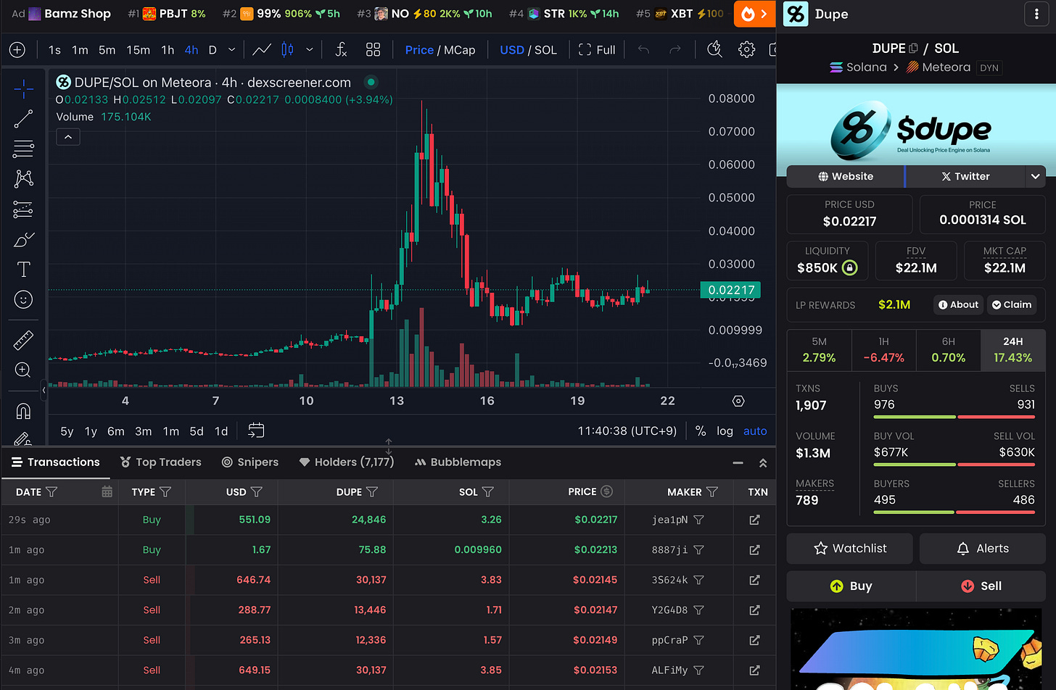The width and height of the screenshot is (1056, 690).
Task: Set chart range to 1y
Action: click(x=91, y=431)
